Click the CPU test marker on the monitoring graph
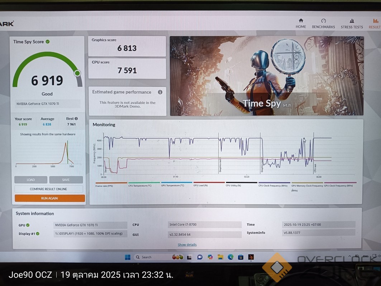381x286 pixels. (315, 168)
